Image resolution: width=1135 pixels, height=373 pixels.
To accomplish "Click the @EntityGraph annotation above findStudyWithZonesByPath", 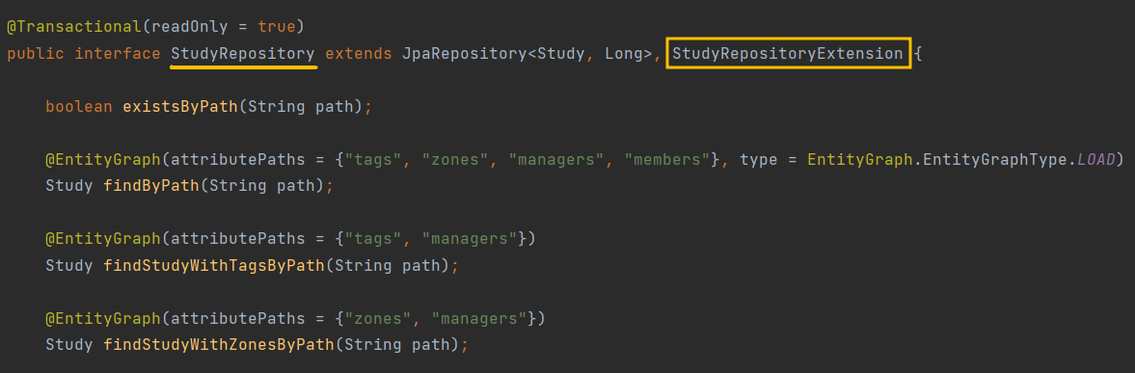I will click(103, 318).
